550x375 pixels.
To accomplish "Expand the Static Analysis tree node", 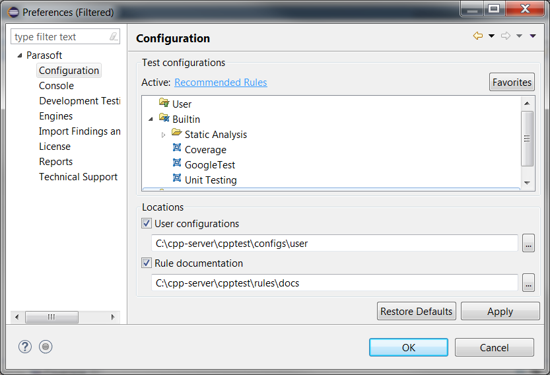I will pyautogui.click(x=163, y=135).
